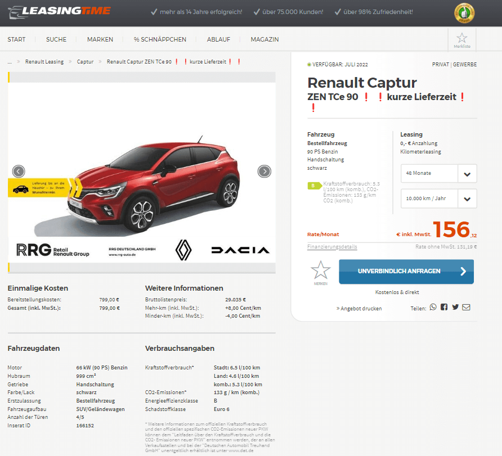Click Hubraum value 999 cm³
Screen dimensions: 502x456
[x=86, y=376]
